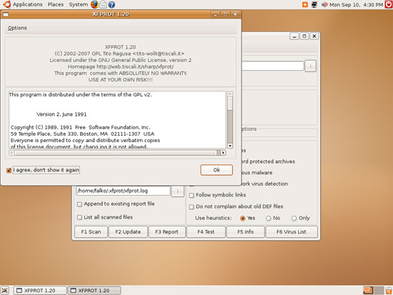This screenshot has width=393, height=295.
Task: Untick 'I agree, don't show it again'
Action: point(9,170)
